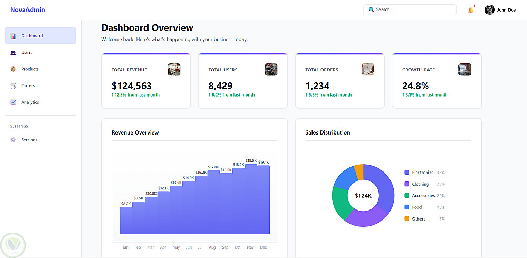Image resolution: width=527 pixels, height=258 pixels.
Task: Click the Revenue Overview heading
Action: tap(135, 132)
